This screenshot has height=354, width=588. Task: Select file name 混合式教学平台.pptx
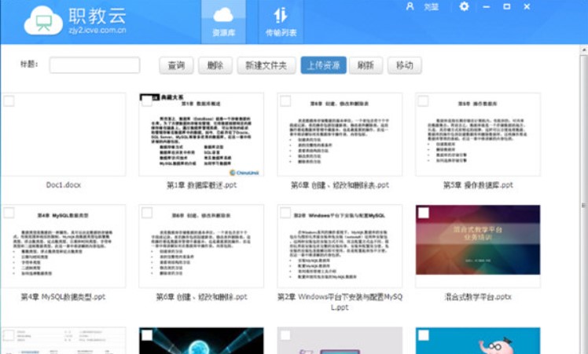478,297
